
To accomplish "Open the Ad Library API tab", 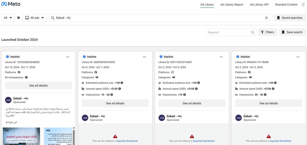I will [259, 5].
